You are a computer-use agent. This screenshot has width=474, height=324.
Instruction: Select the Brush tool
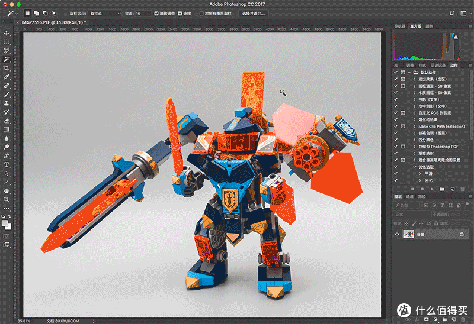[x=7, y=95]
